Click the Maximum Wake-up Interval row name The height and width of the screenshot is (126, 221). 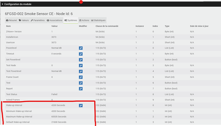pos(19,117)
